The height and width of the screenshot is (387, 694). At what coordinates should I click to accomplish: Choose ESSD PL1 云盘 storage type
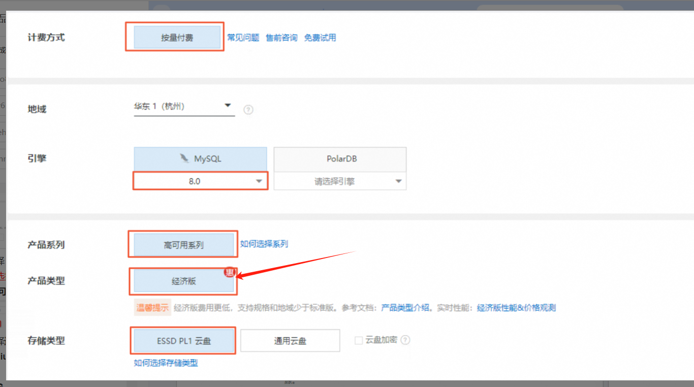(x=183, y=341)
